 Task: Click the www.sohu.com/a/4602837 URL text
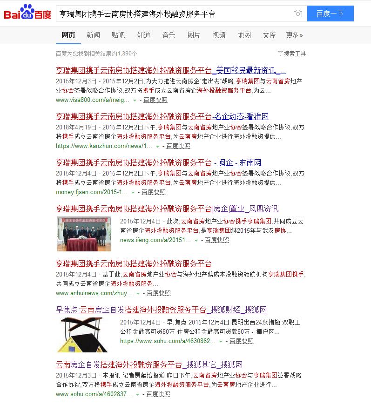point(94,394)
